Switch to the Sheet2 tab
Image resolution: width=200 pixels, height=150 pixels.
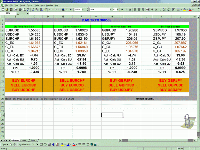25,140
